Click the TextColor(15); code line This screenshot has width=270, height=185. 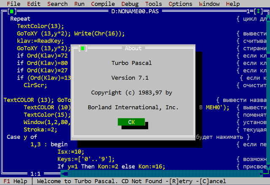point(47,115)
